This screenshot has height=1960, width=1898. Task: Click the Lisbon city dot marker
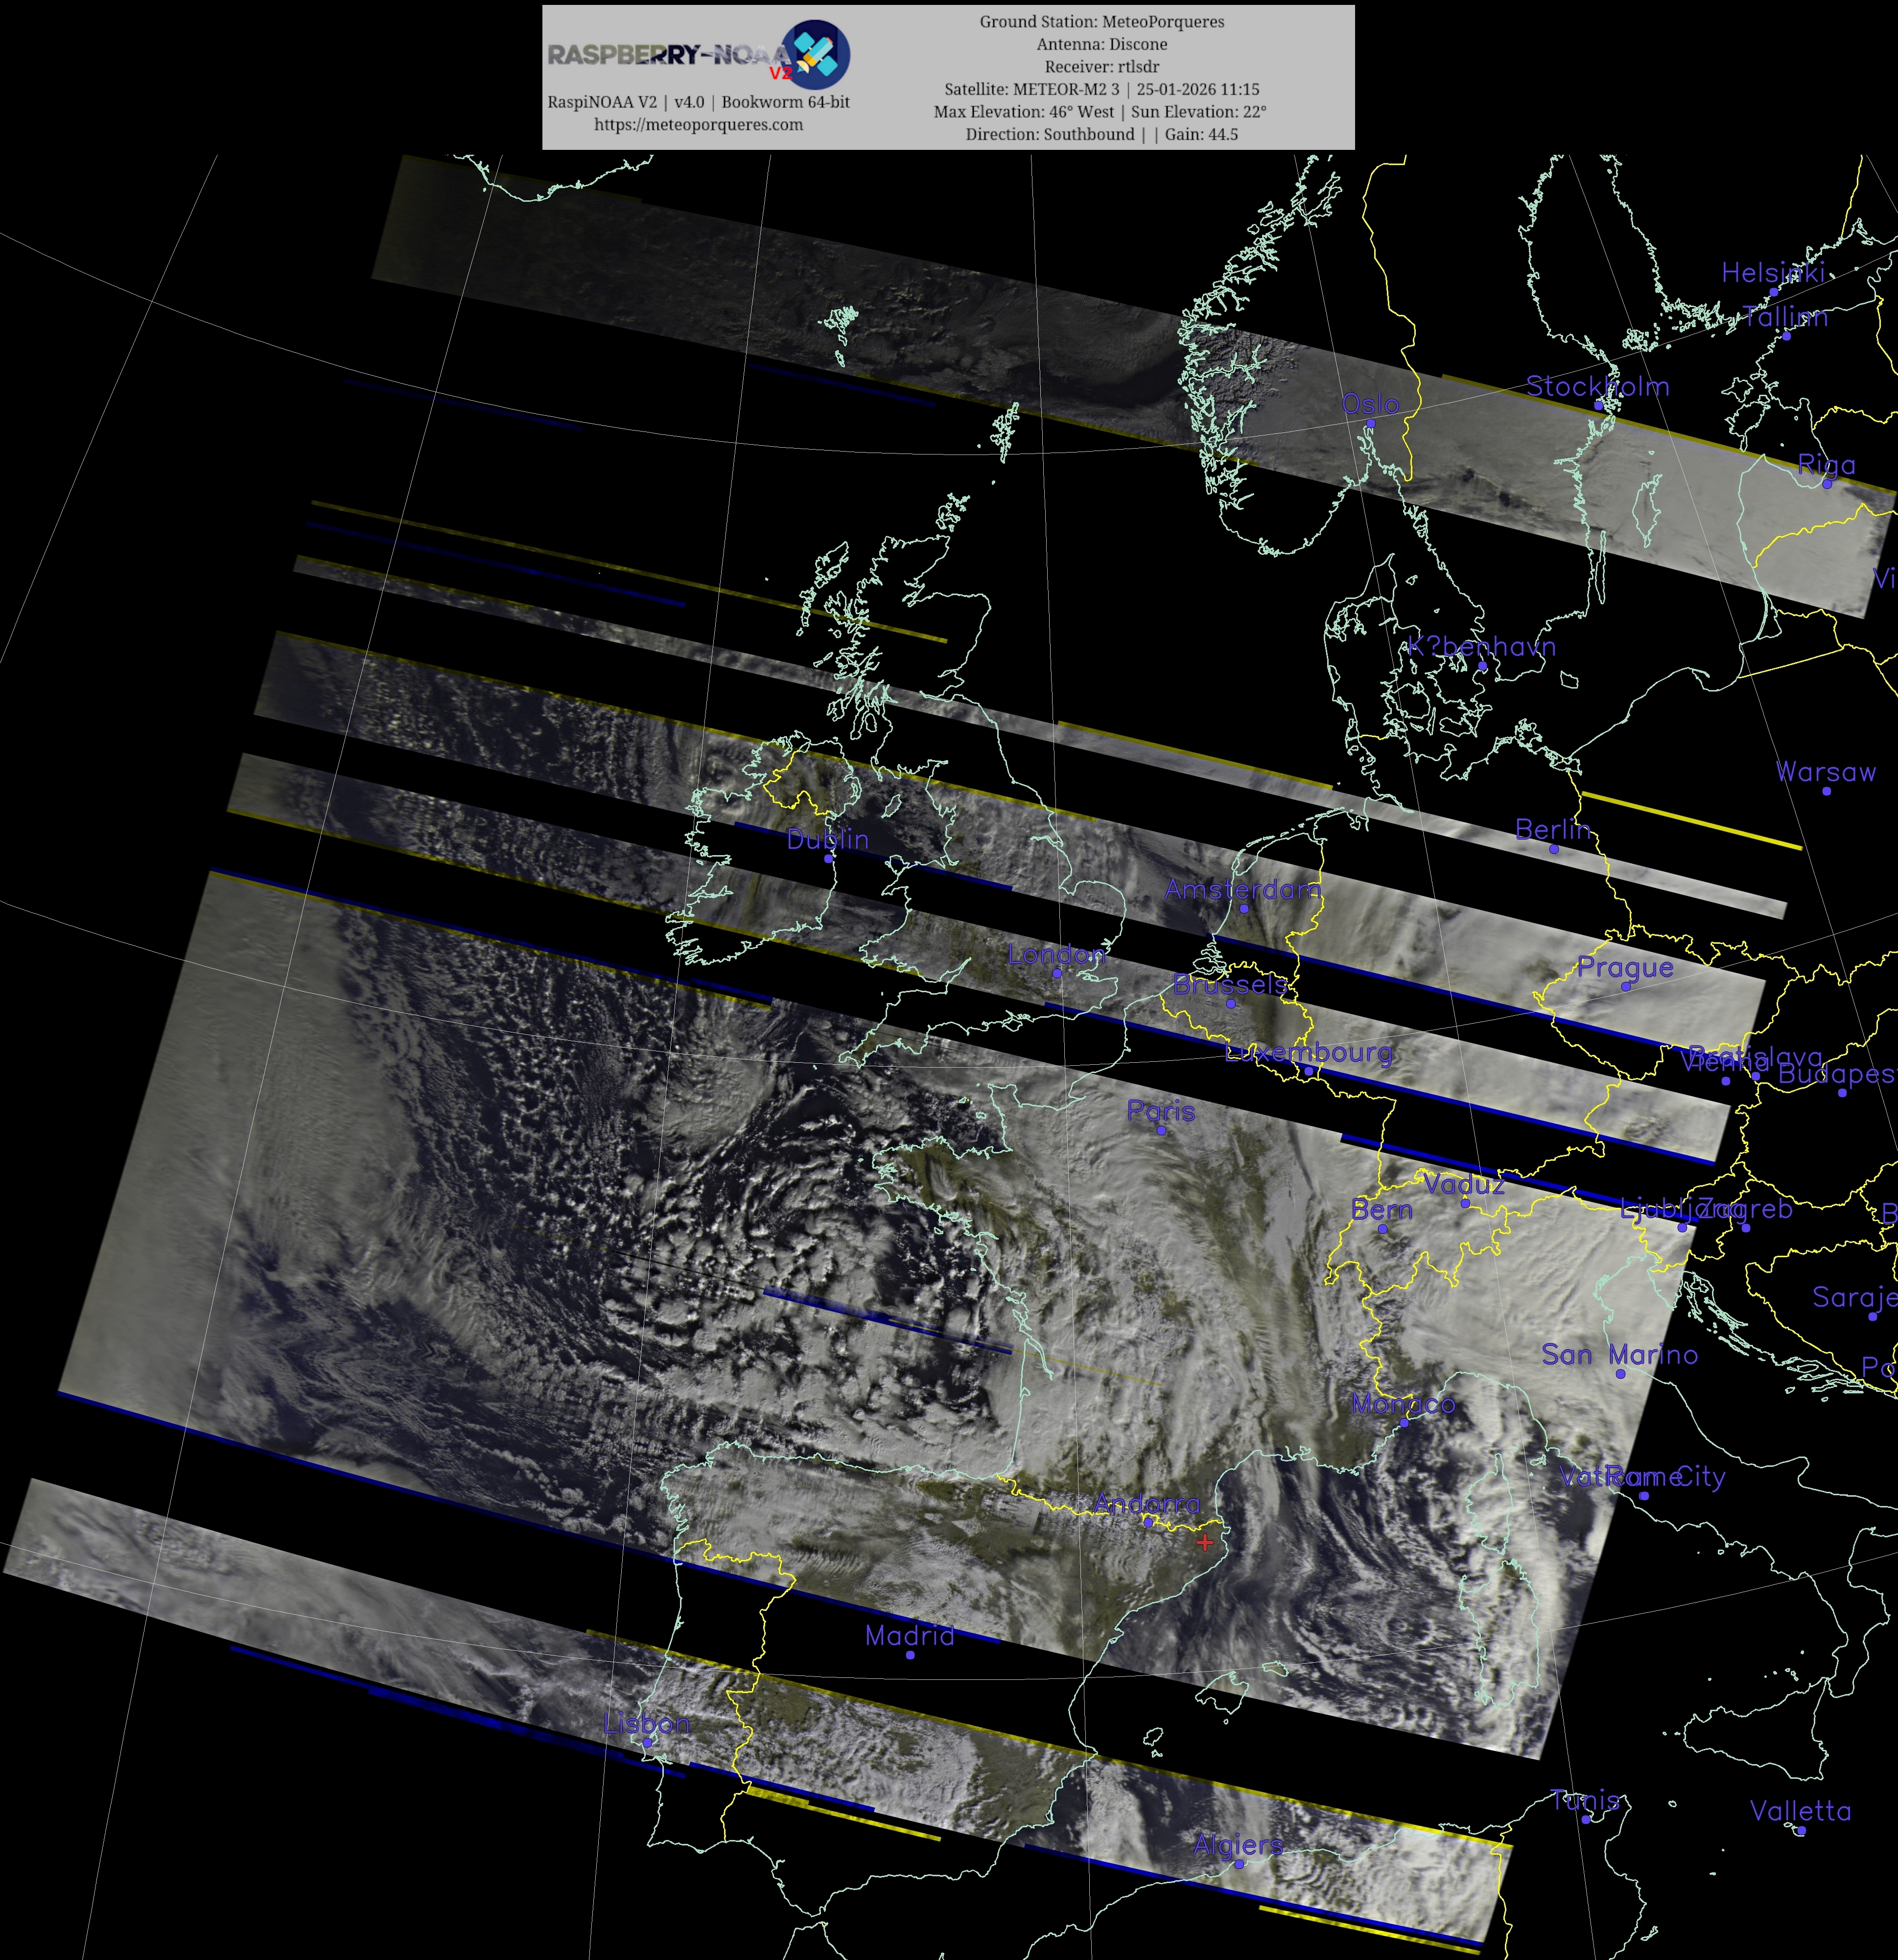[x=647, y=1742]
